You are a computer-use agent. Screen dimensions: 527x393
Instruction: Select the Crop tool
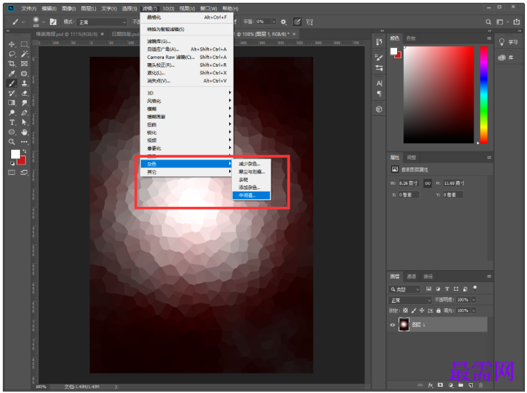point(12,63)
